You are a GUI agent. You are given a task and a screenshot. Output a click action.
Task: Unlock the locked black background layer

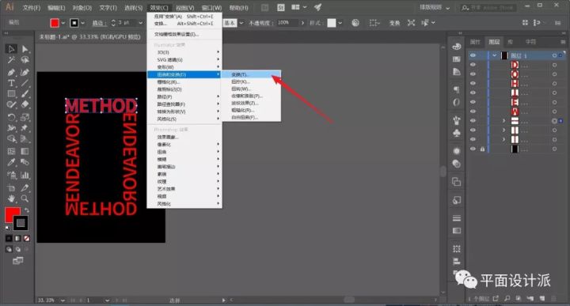482,149
